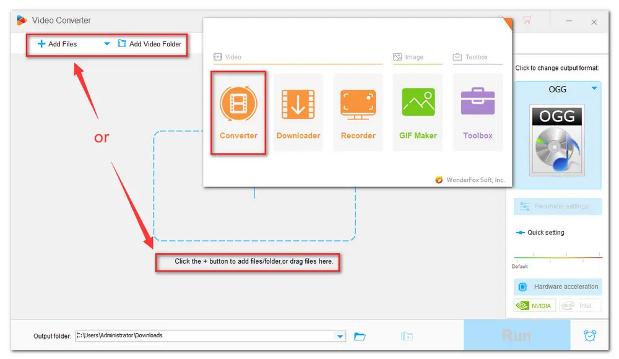The height and width of the screenshot is (359, 619).
Task: Close the Video Converter window
Action: (594, 22)
